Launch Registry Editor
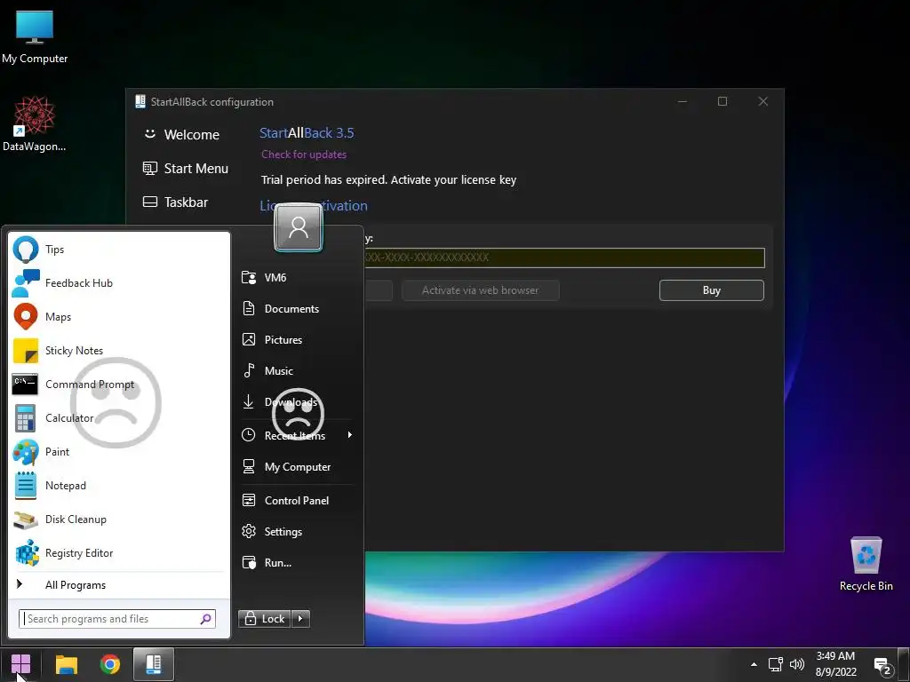910x682 pixels. [x=120, y=552]
